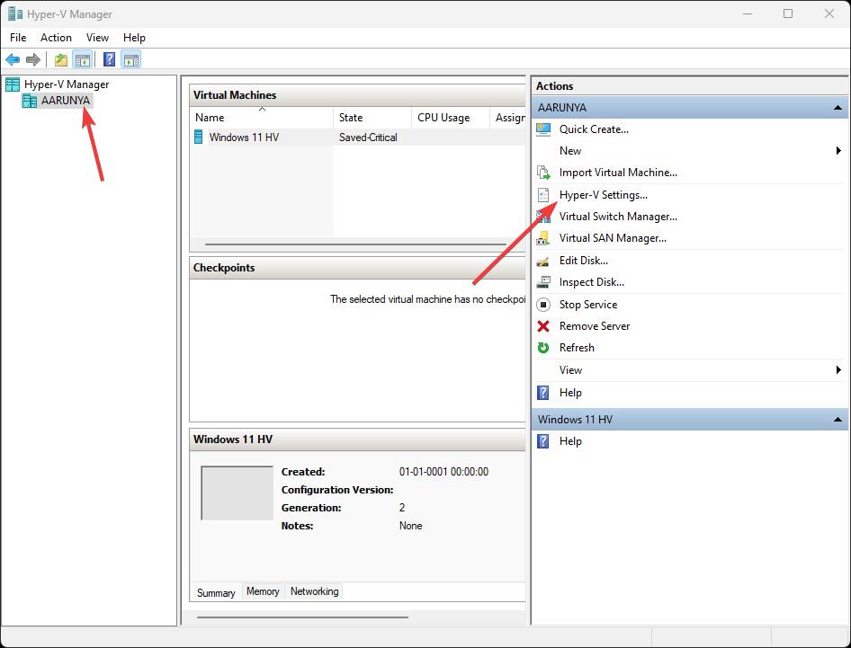Open Hyper-V Settings action

[604, 195]
